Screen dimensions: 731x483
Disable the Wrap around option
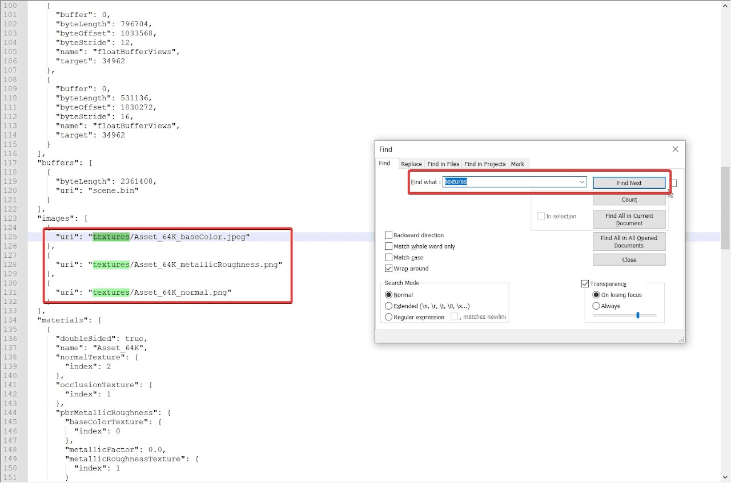coord(389,268)
